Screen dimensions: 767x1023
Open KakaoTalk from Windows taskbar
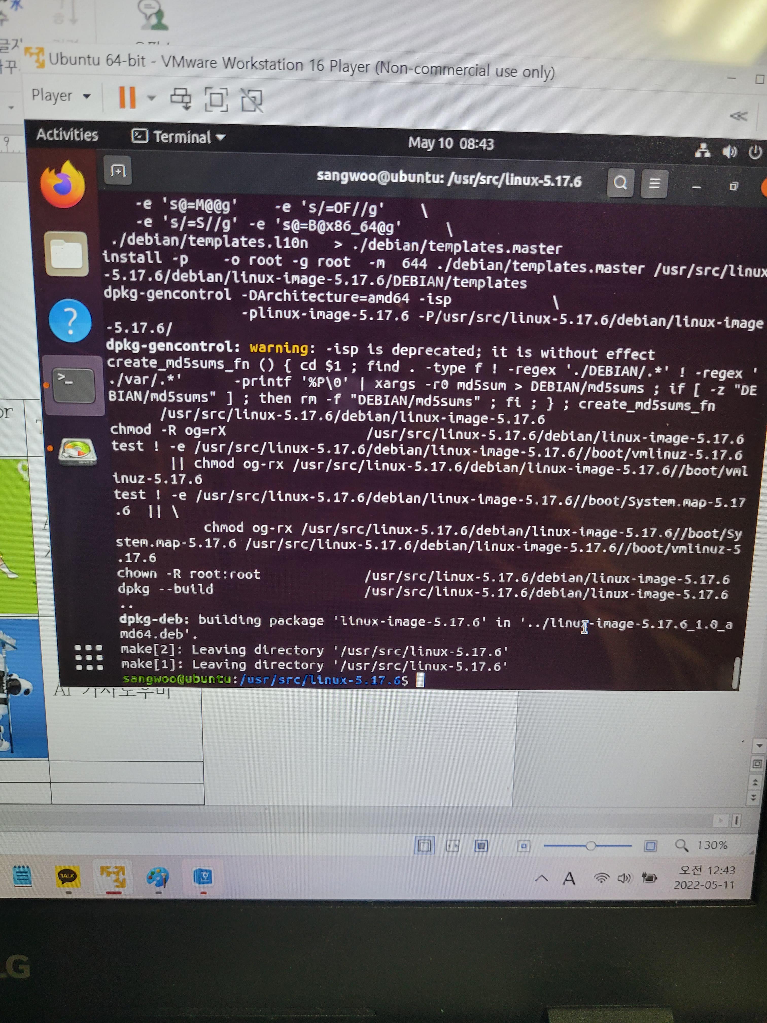tap(67, 876)
